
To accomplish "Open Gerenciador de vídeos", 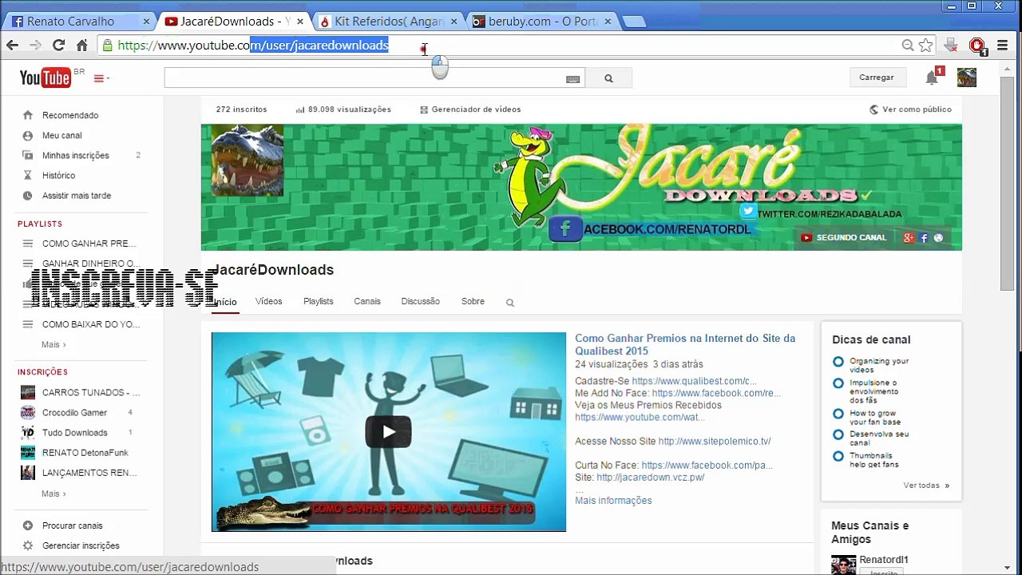I will [470, 109].
